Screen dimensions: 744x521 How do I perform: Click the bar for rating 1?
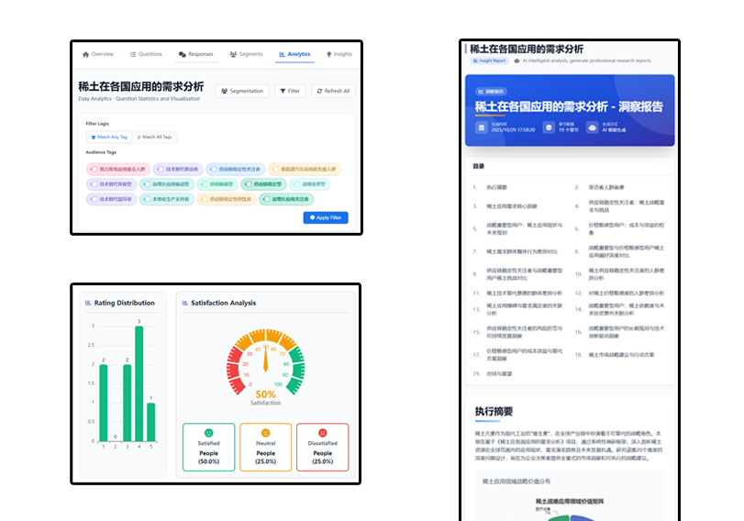click(x=104, y=403)
